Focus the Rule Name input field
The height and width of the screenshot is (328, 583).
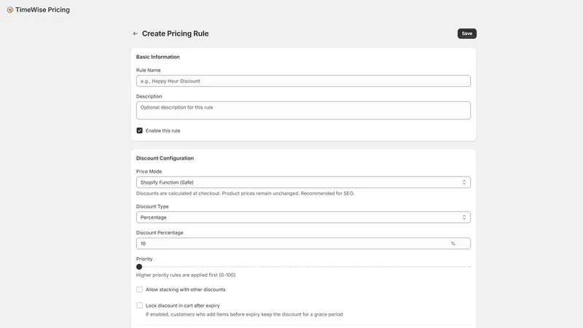point(303,81)
